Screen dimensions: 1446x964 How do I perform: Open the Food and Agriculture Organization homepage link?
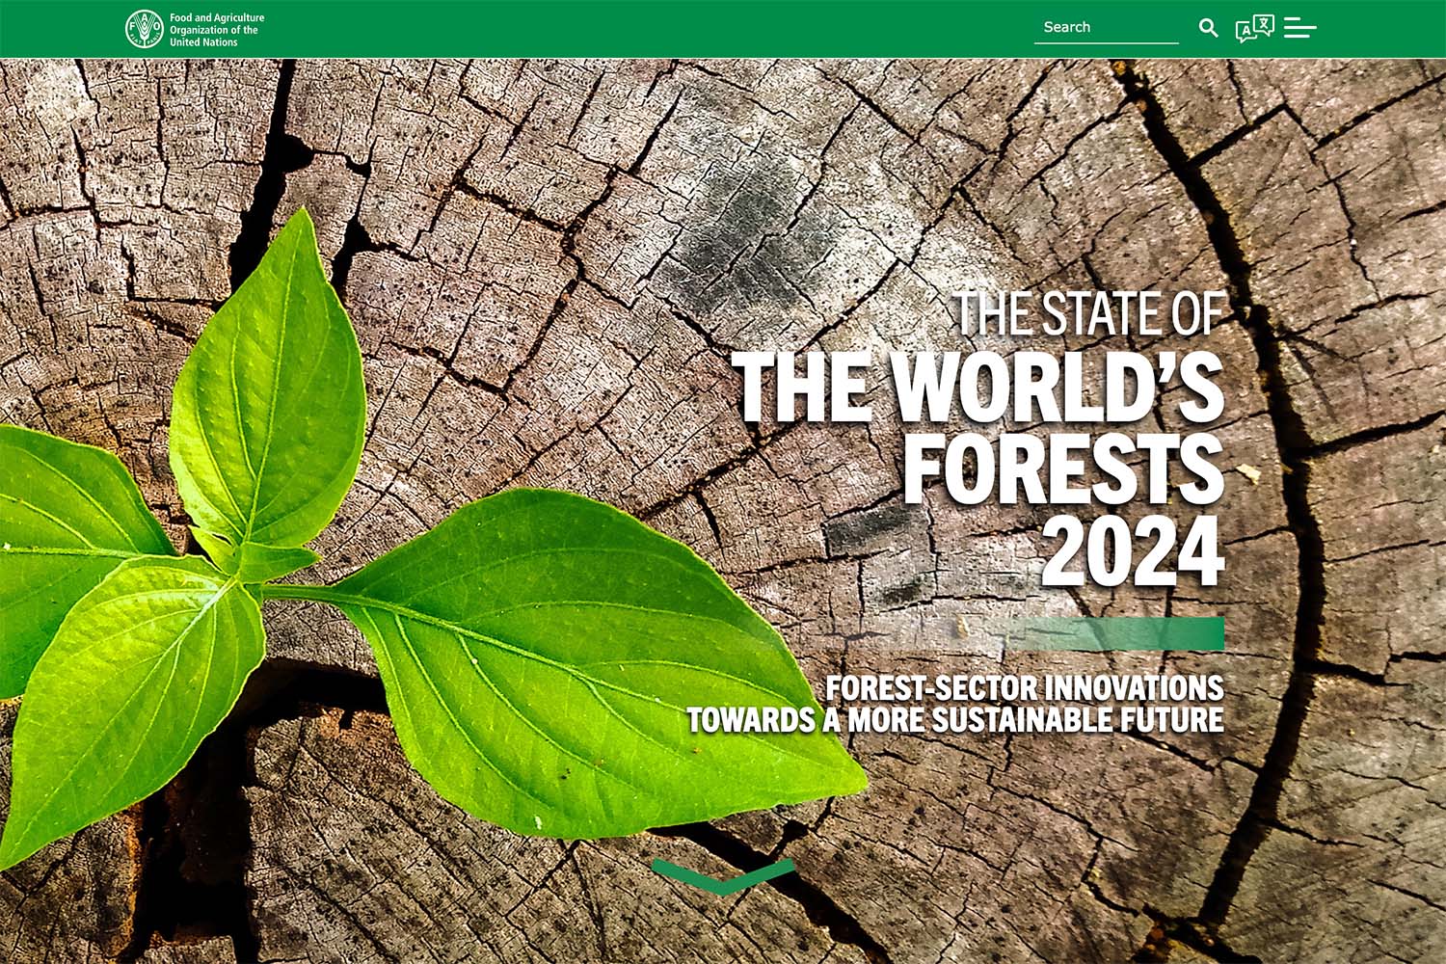(x=195, y=29)
